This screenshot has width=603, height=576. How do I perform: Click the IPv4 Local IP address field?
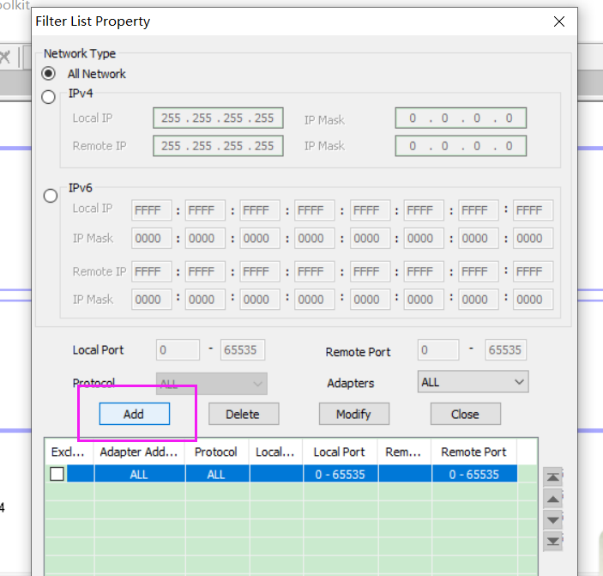[218, 118]
